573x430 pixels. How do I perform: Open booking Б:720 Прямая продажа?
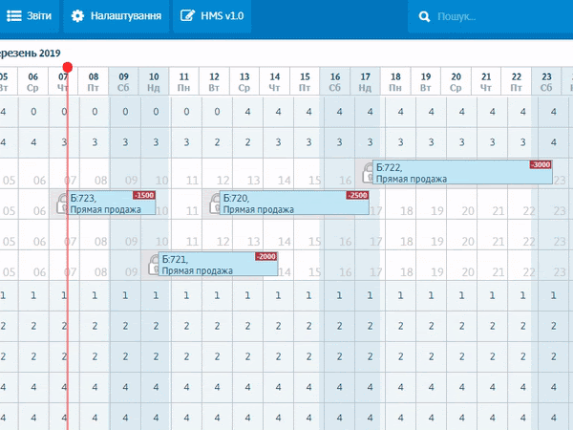[x=286, y=204]
